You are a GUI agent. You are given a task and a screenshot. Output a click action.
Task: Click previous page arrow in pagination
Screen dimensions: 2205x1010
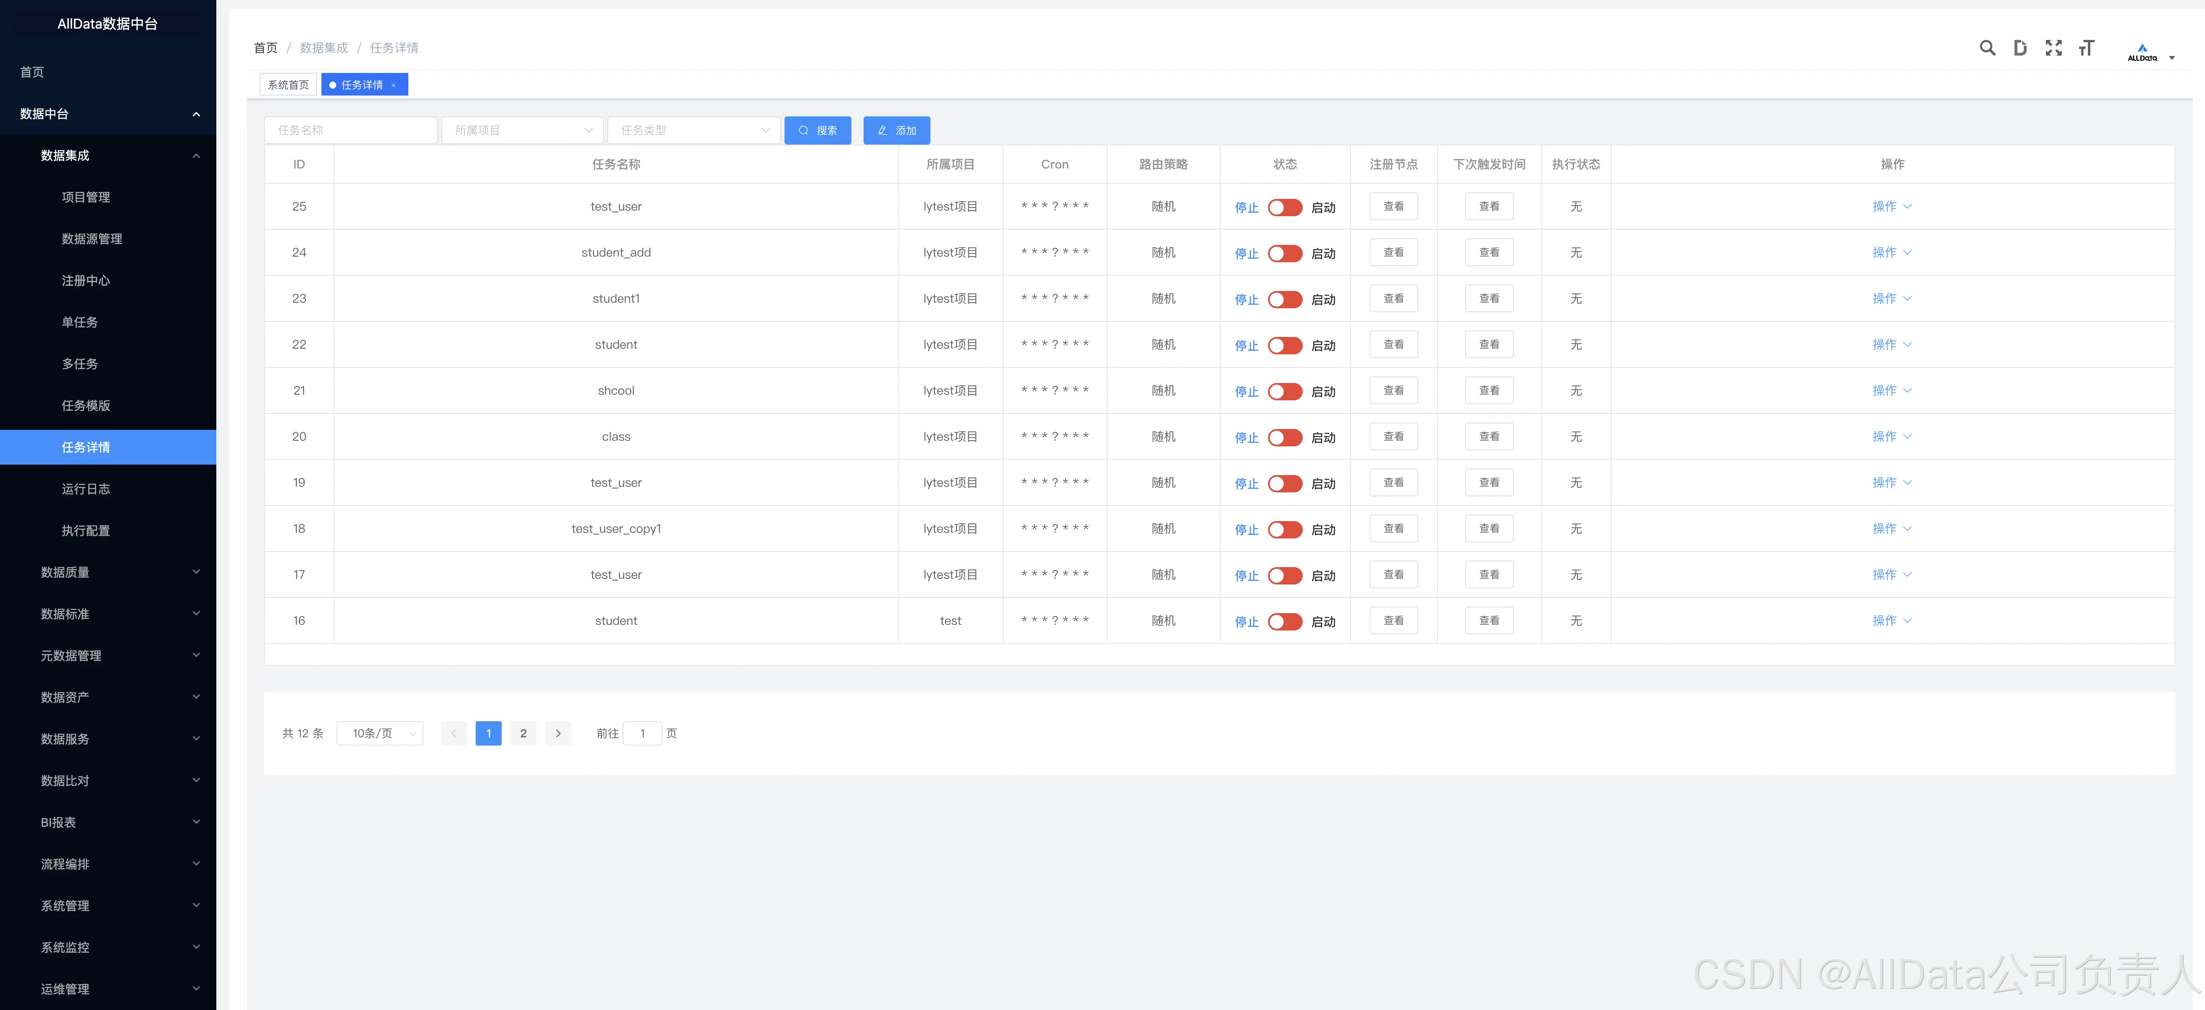pyautogui.click(x=454, y=733)
